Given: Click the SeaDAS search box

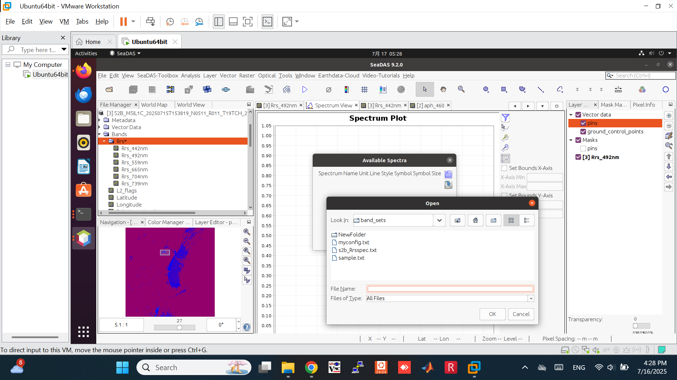Looking at the screenshot, I should (640, 76).
